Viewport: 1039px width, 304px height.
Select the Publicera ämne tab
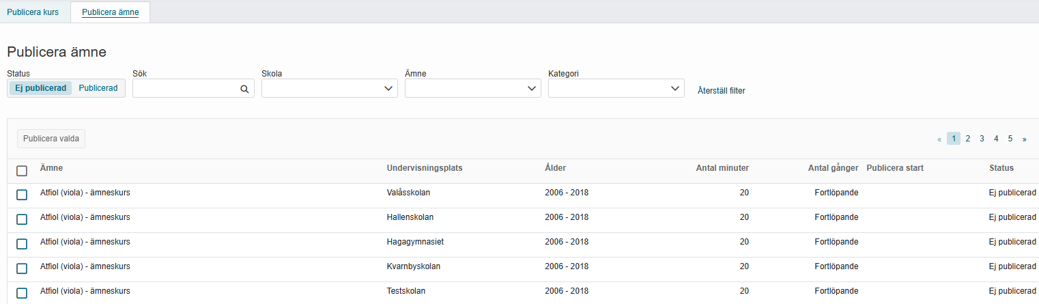click(110, 12)
